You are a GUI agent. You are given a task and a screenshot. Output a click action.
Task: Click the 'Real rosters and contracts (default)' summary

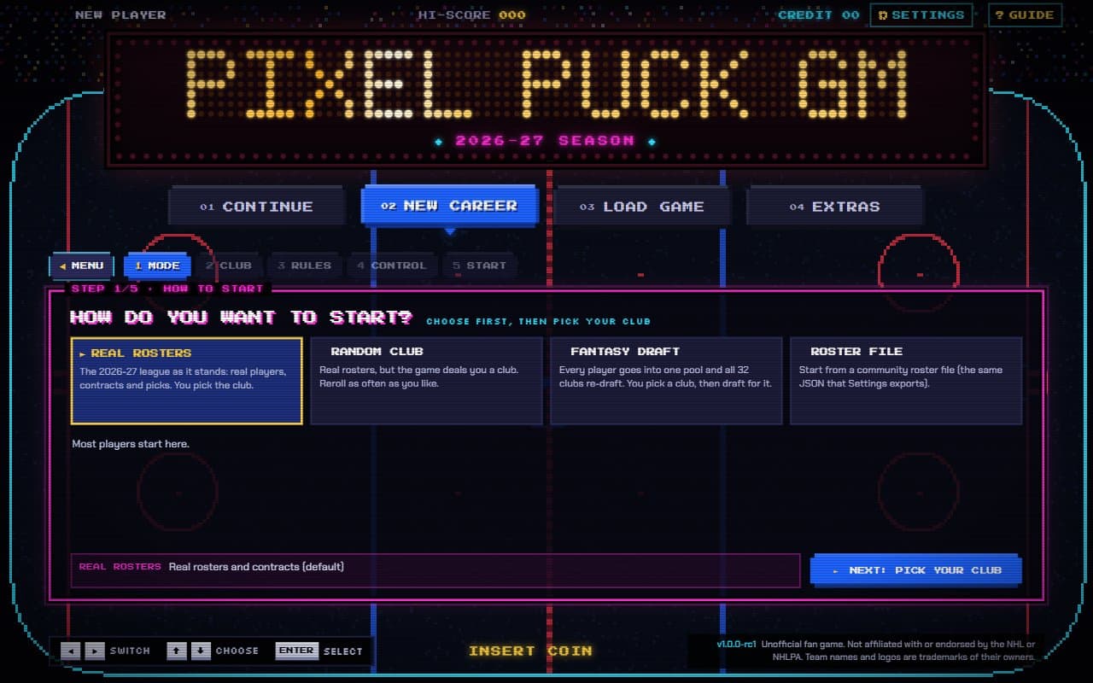pos(256,567)
